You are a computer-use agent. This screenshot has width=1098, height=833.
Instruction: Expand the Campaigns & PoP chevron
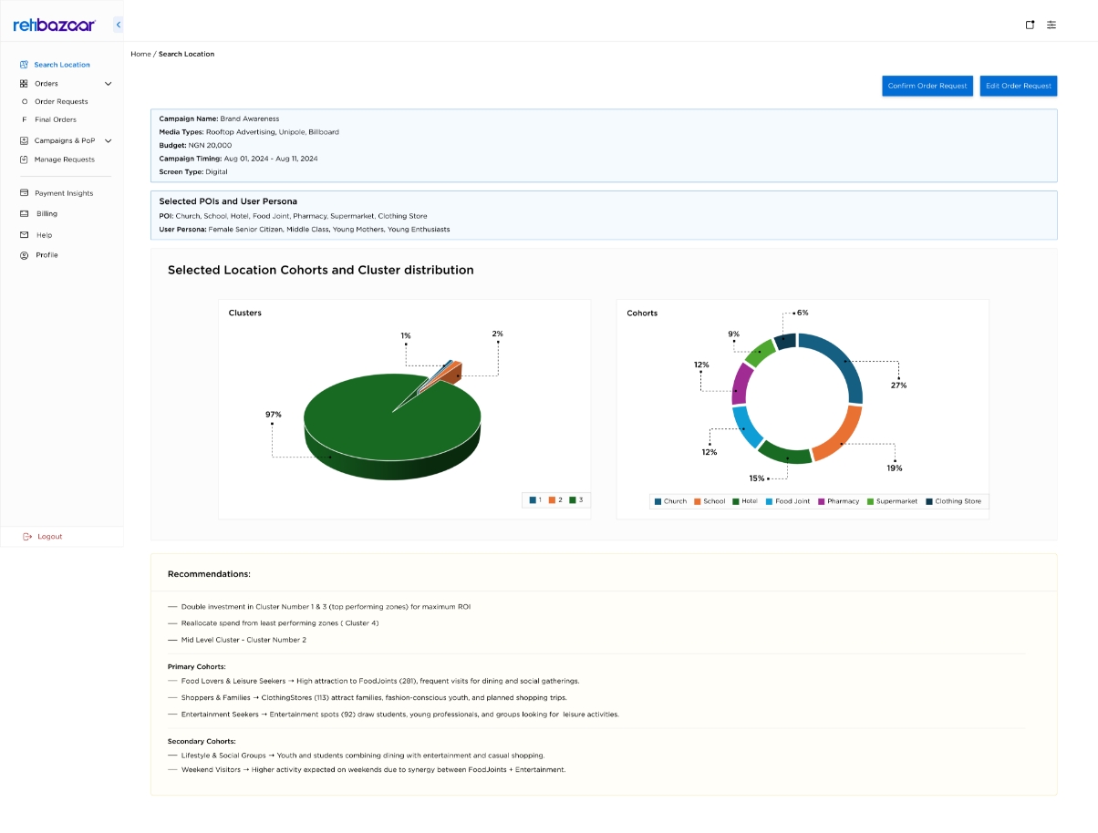(108, 141)
